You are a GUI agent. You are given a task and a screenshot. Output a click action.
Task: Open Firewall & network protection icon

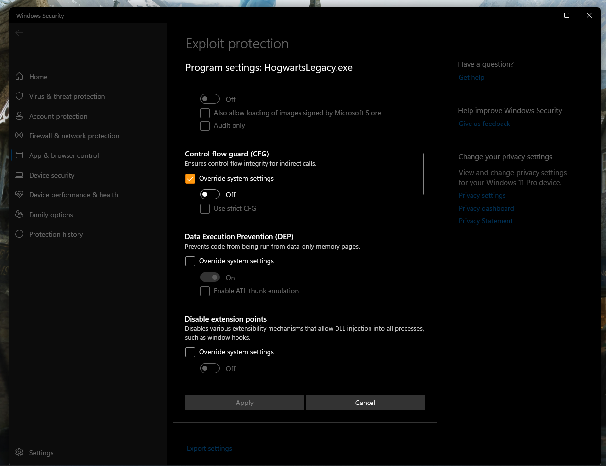[x=19, y=136]
